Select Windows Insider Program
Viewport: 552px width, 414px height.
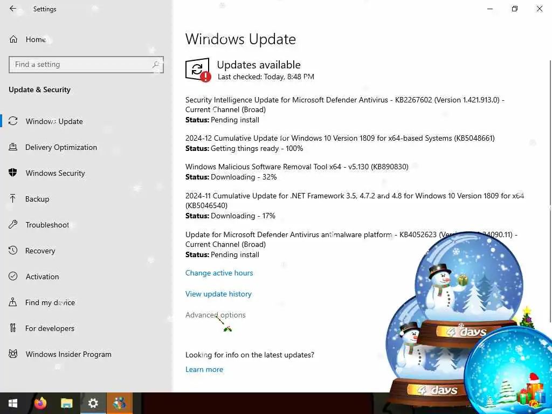(68, 354)
